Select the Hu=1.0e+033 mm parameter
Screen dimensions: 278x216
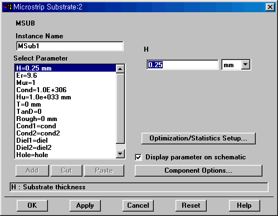65,97
